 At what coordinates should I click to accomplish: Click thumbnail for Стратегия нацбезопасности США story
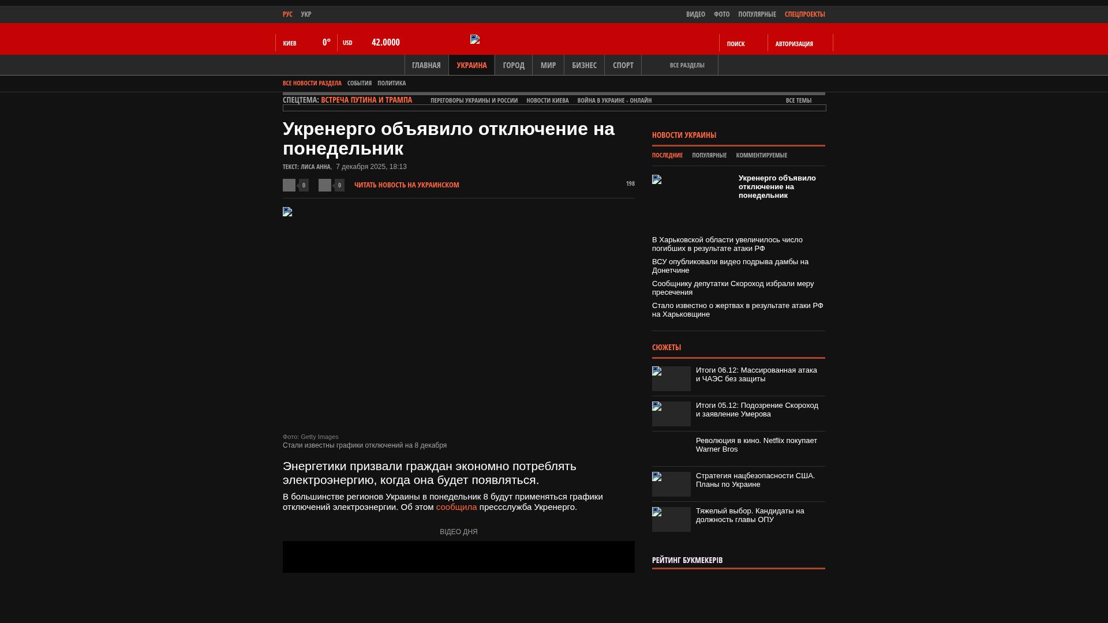(x=671, y=484)
